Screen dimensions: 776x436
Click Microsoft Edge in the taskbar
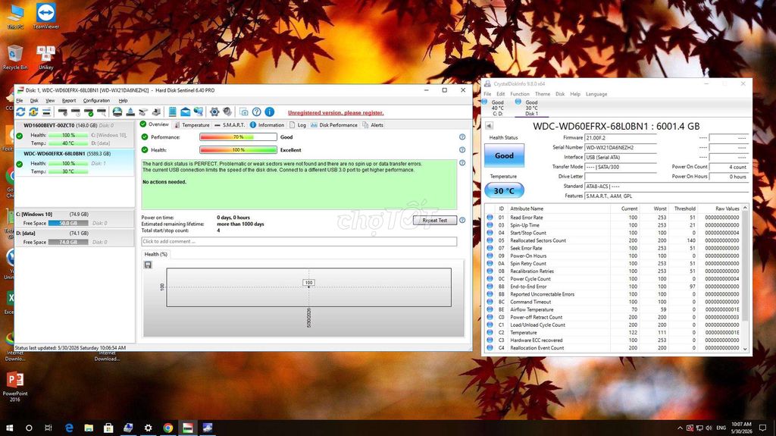pyautogui.click(x=69, y=428)
